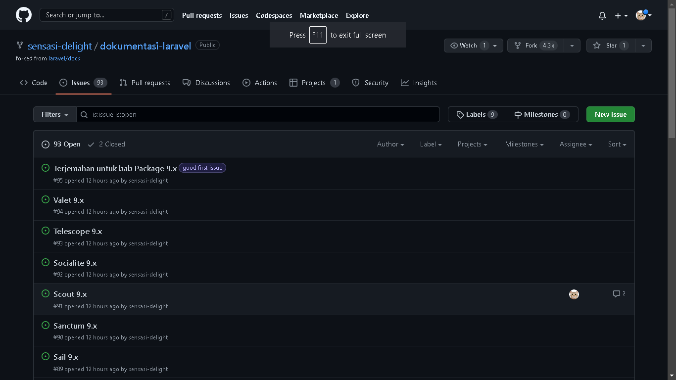Open Issues in top navigation bar

point(239,15)
